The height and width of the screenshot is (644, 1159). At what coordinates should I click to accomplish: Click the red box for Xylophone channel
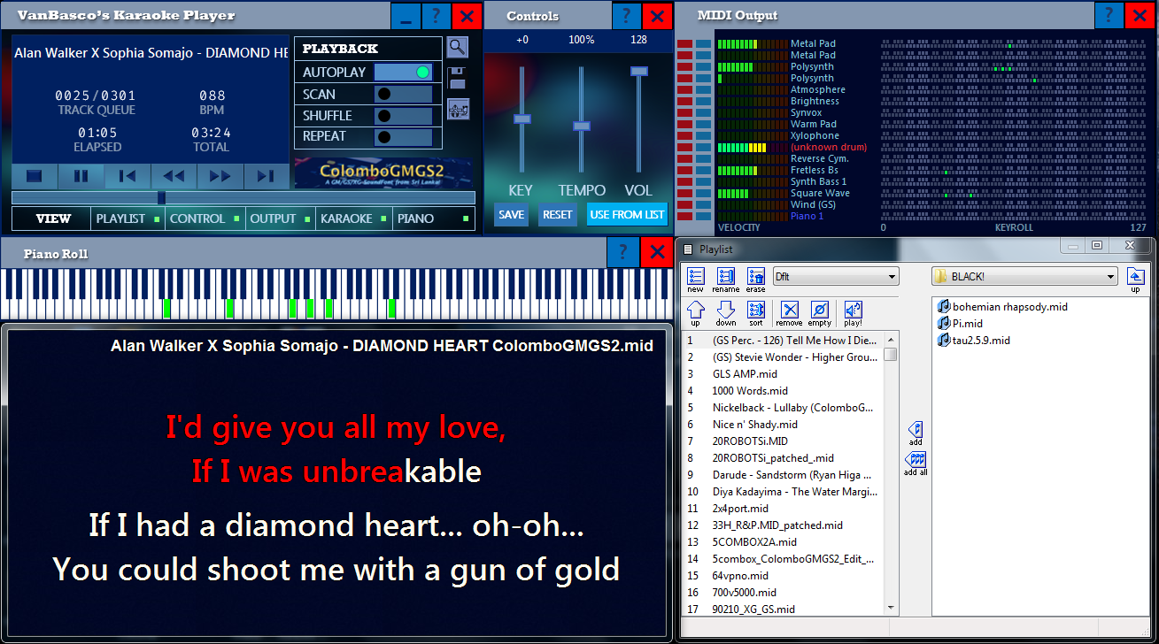(684, 135)
